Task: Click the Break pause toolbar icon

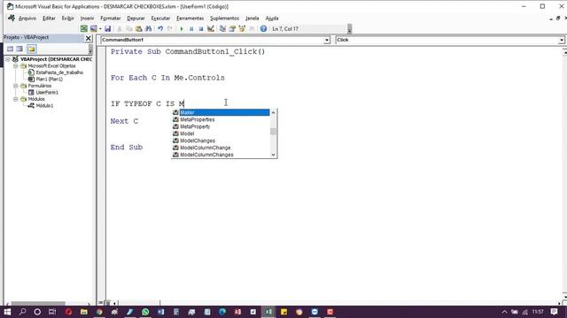Action: click(191, 29)
